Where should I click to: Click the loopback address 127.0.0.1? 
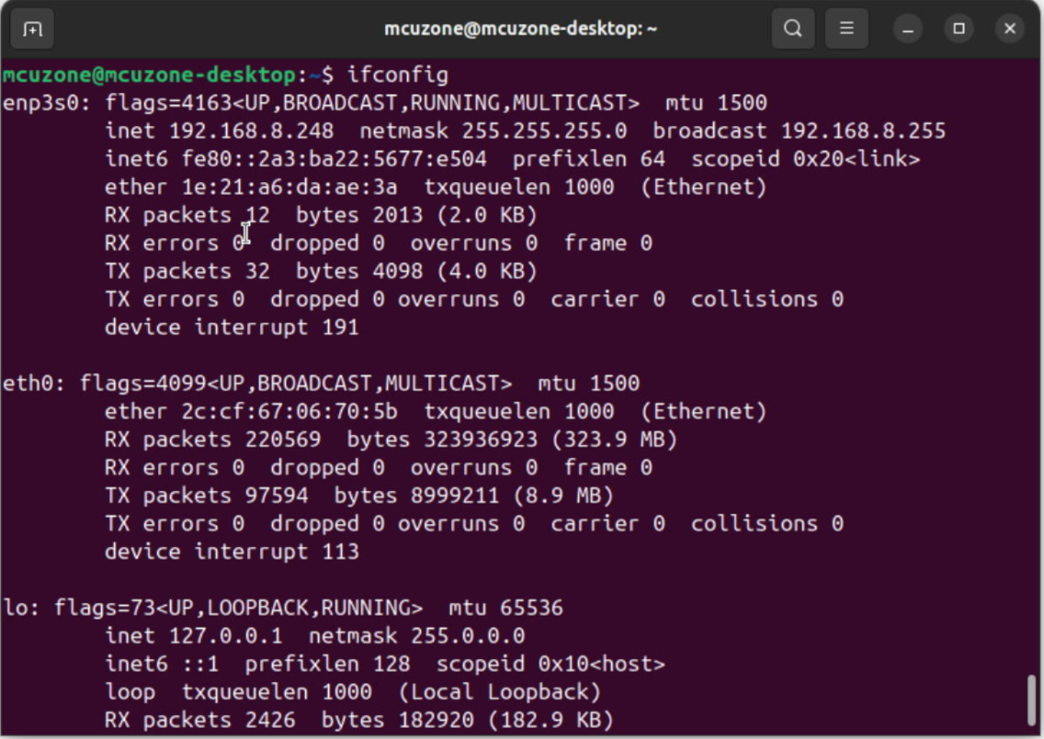[226, 636]
